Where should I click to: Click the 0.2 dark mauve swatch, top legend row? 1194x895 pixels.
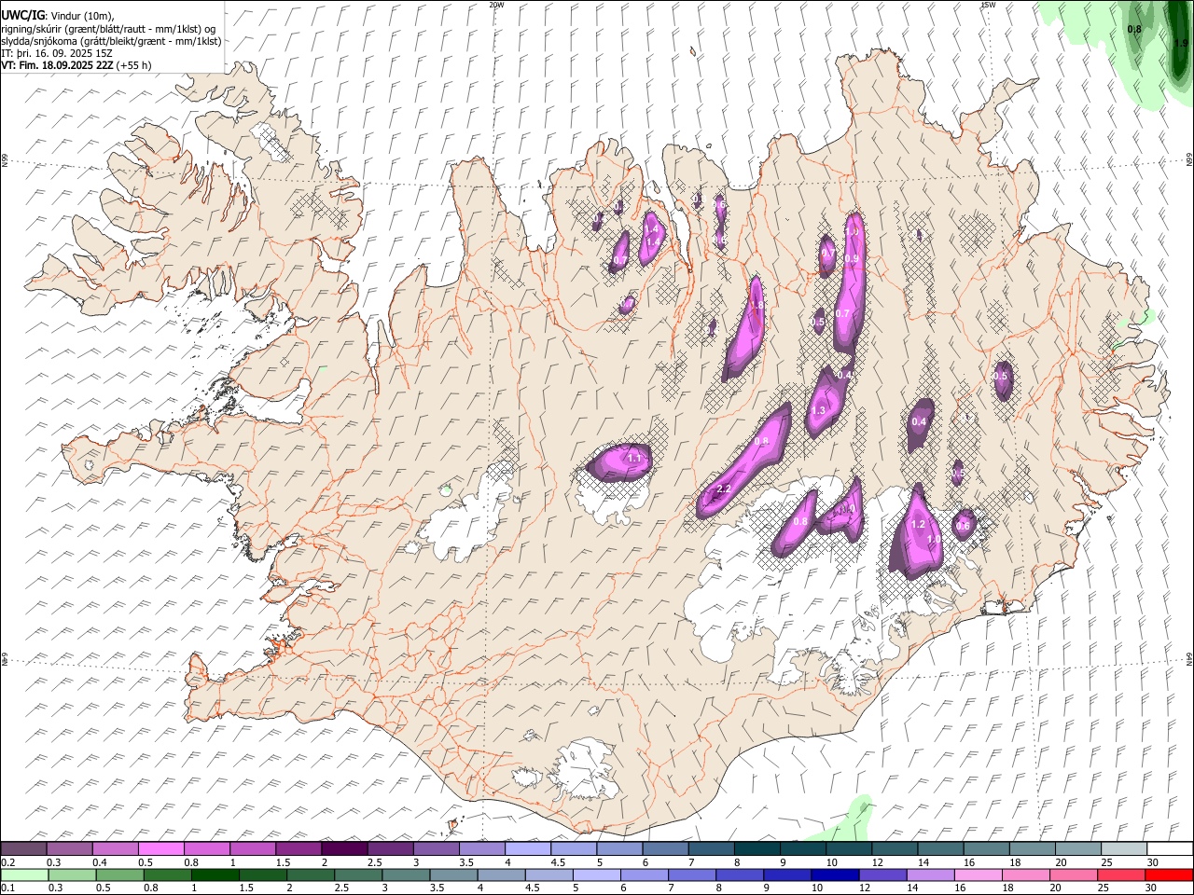click(x=23, y=849)
